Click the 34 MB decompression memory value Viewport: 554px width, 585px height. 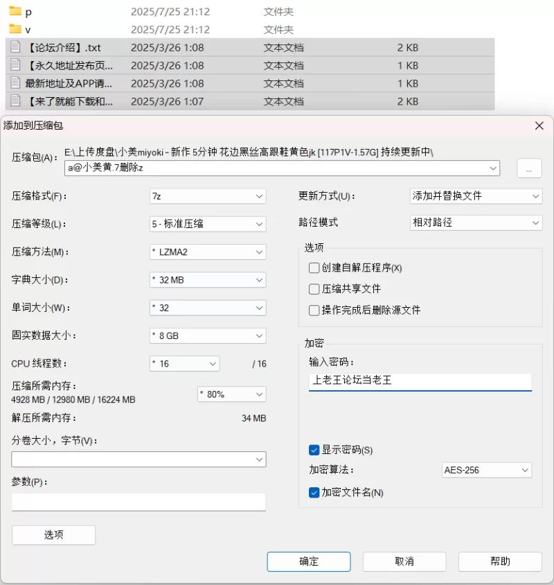click(x=254, y=418)
